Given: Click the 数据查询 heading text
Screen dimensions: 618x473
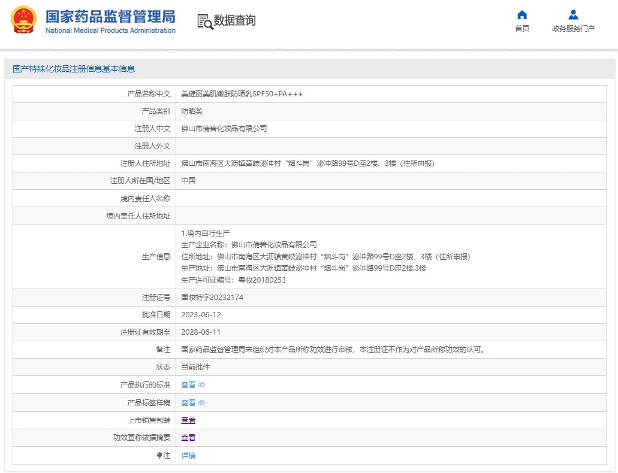Looking at the screenshot, I should 235,20.
